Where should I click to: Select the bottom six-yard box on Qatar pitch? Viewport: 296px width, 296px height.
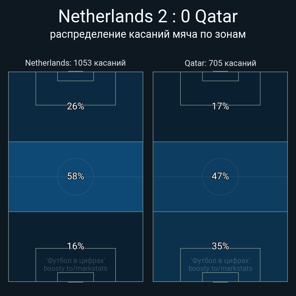tap(220, 277)
